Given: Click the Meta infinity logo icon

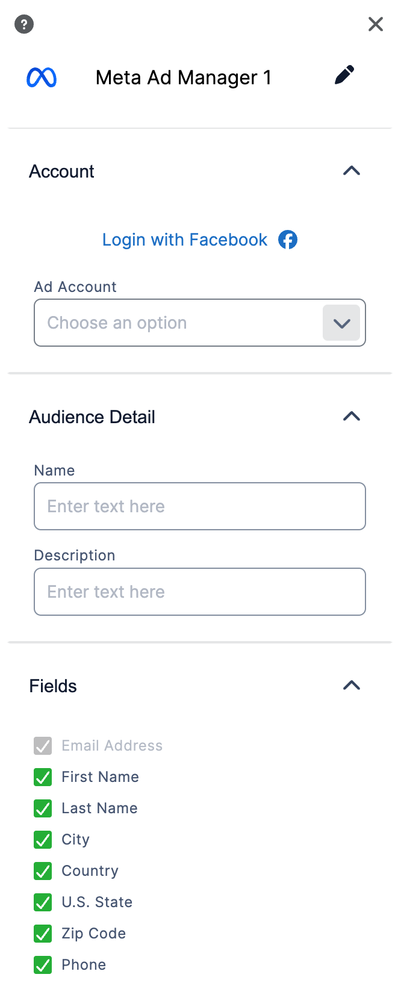Looking at the screenshot, I should [x=42, y=78].
